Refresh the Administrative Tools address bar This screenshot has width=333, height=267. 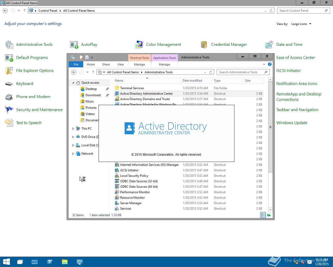coord(211,72)
